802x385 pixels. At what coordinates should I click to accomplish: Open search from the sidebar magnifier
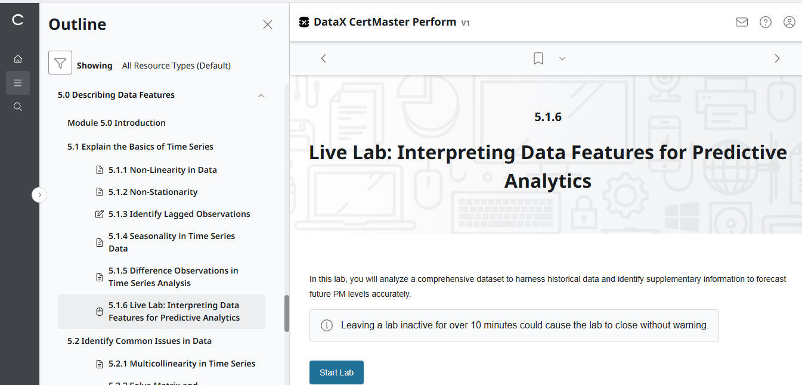pyautogui.click(x=18, y=107)
